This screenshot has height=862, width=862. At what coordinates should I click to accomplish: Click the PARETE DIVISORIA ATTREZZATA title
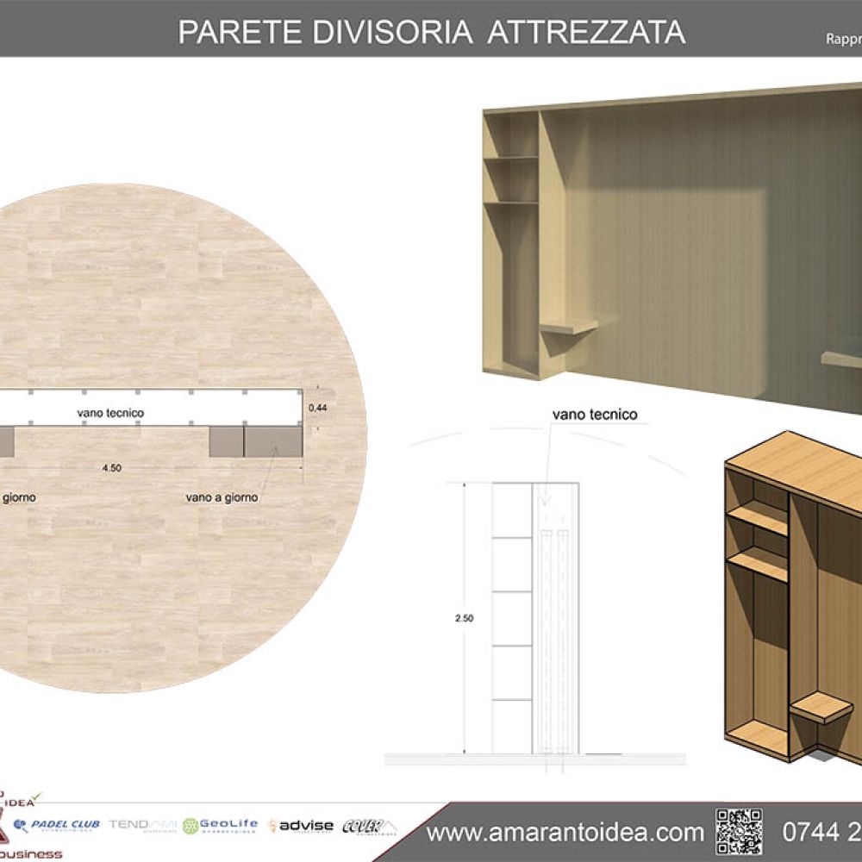(431, 31)
